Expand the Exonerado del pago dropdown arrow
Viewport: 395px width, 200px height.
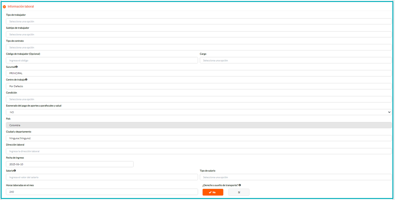pyautogui.click(x=389, y=112)
